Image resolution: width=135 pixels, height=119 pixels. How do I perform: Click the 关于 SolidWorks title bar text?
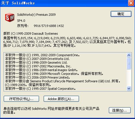(18, 3)
